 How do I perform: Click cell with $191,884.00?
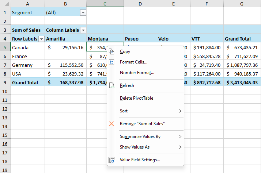click(x=207, y=48)
